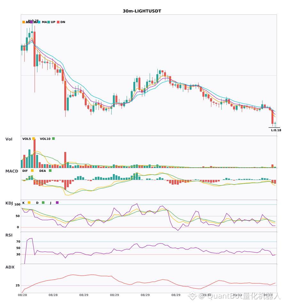Click the 30 level on RSI axis

18,254
